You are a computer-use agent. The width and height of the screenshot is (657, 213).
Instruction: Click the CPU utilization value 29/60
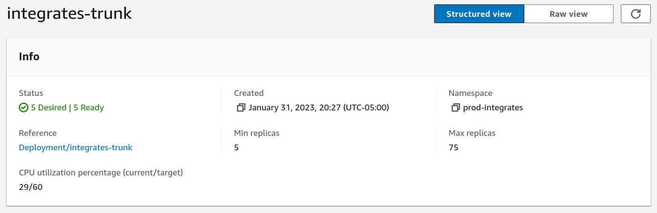31,187
